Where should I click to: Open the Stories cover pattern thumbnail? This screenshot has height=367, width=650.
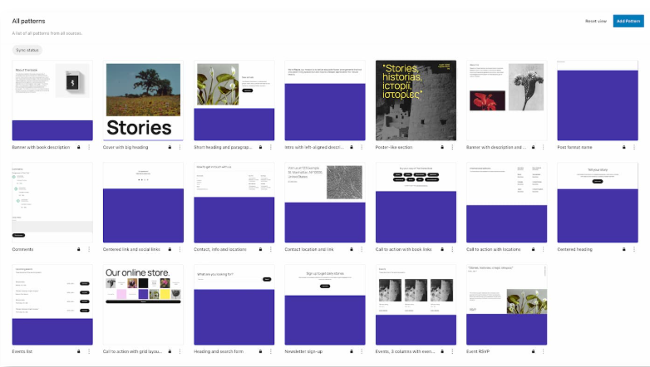click(x=143, y=100)
